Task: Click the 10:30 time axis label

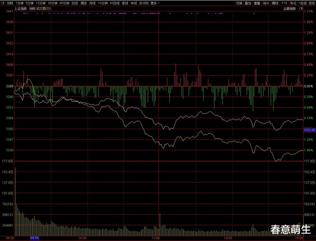Action: tap(82, 238)
